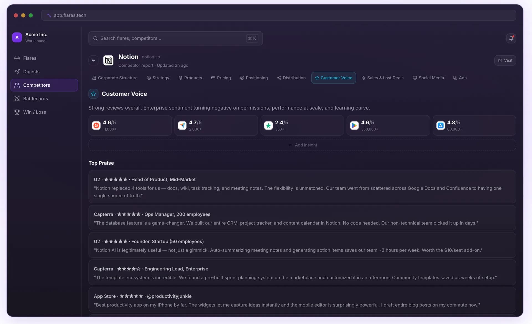The height and width of the screenshot is (324, 532).
Task: Open the @productivityjunkie App Store review
Action: click(x=302, y=300)
